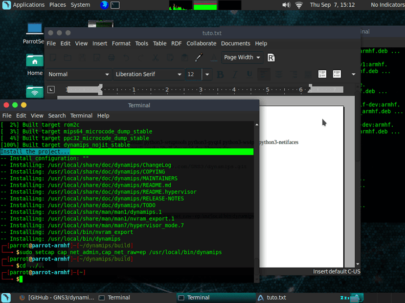The image size is (405, 303).
Task: Click the Open file folder icon in AbiWord
Action: pos(67,57)
